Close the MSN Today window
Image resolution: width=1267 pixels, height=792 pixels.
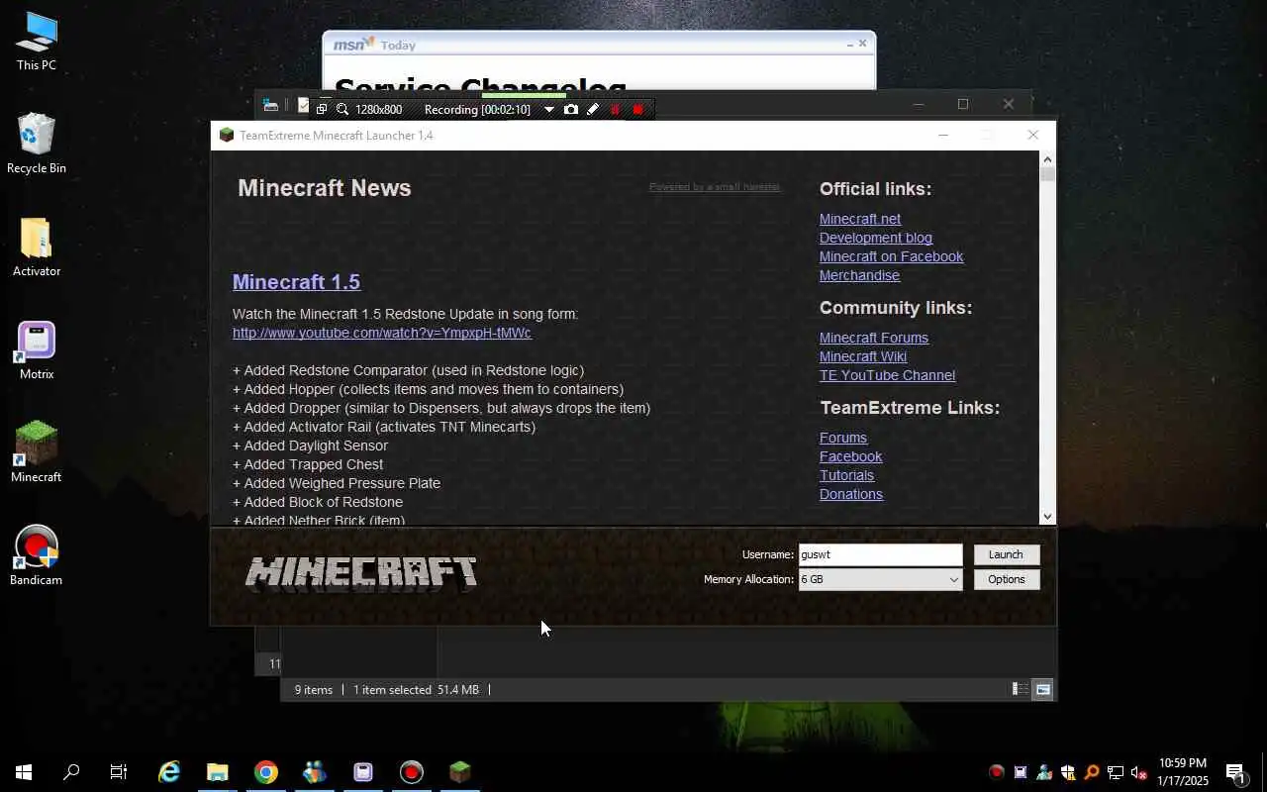(862, 44)
